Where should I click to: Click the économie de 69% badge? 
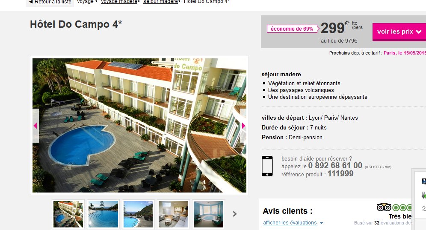click(292, 29)
